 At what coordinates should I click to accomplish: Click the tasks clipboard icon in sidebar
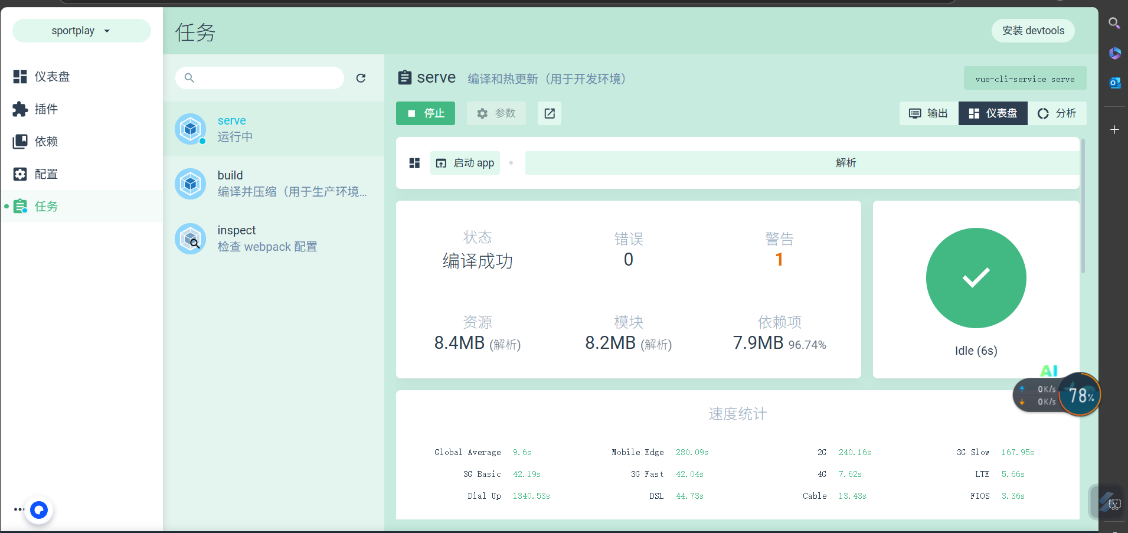point(20,207)
